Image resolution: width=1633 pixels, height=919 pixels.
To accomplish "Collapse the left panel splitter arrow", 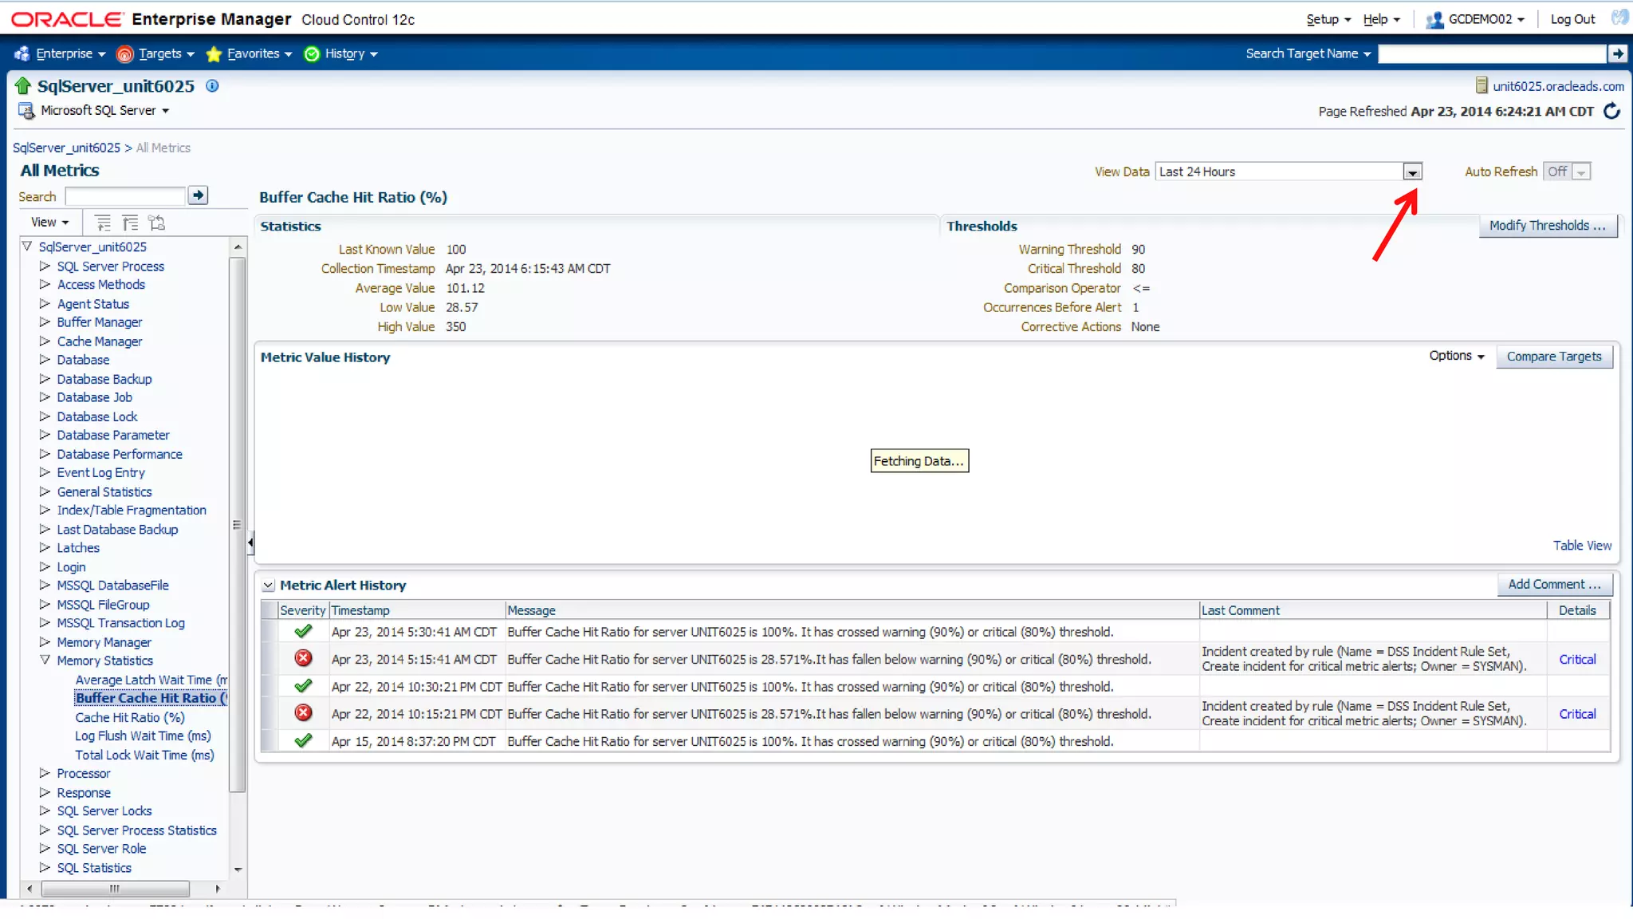I will point(250,543).
